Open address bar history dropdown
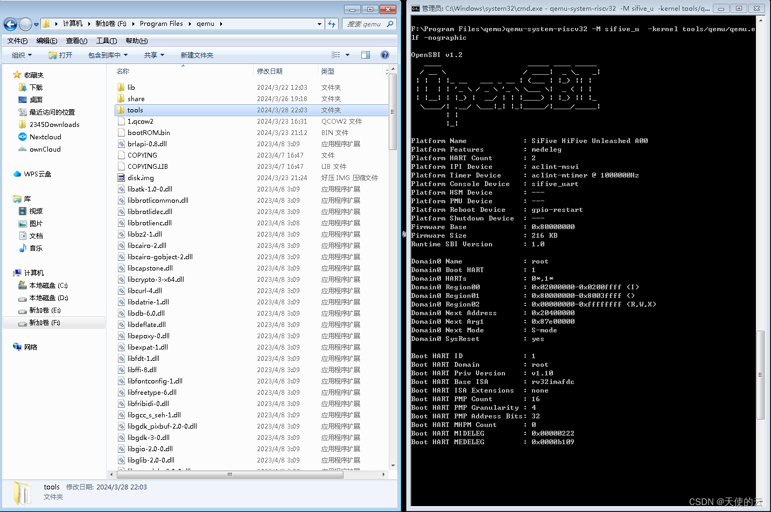 point(319,24)
